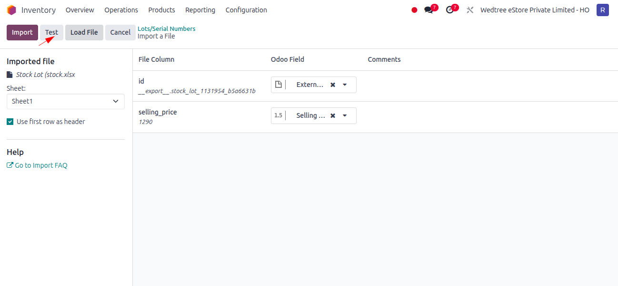Open the debug tools wrench icon
The height and width of the screenshot is (286, 618).
click(x=470, y=10)
